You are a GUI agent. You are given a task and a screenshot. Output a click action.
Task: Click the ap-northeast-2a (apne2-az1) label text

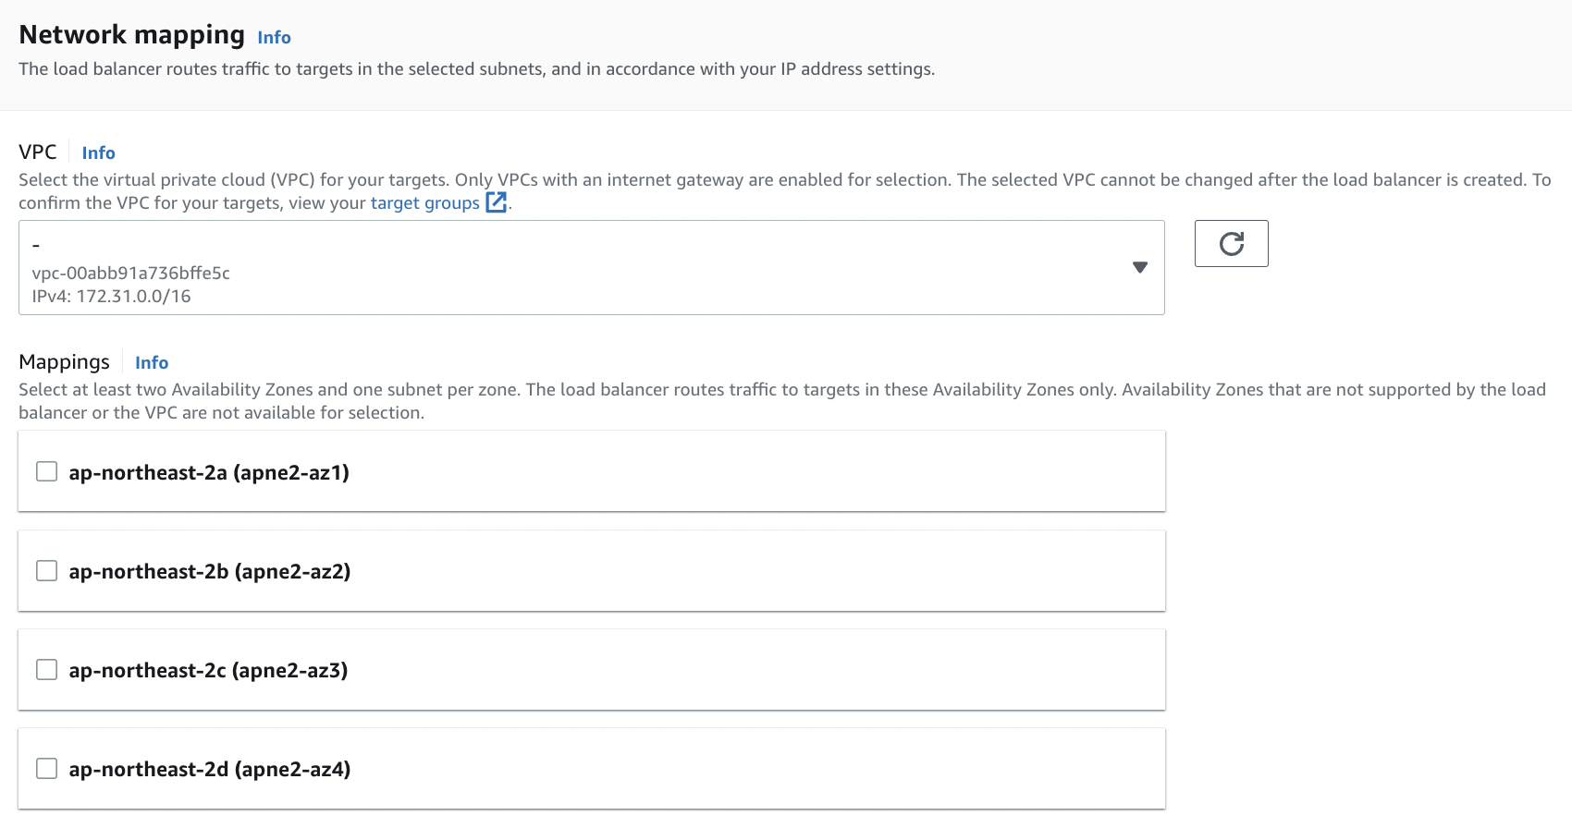(x=209, y=473)
